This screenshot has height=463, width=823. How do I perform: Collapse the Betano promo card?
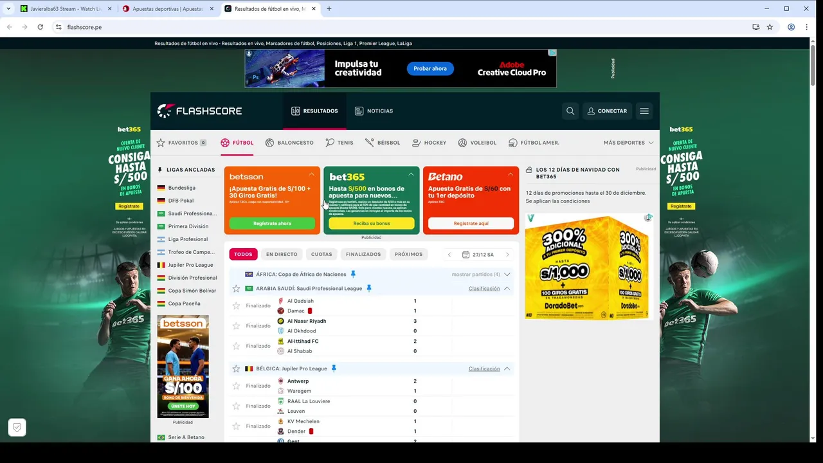[511, 174]
